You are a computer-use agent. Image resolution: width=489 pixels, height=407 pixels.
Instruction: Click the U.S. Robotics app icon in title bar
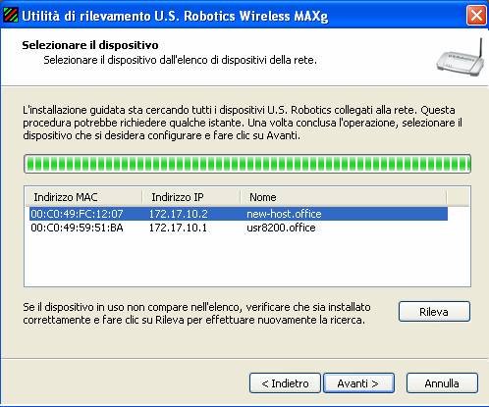11,15
